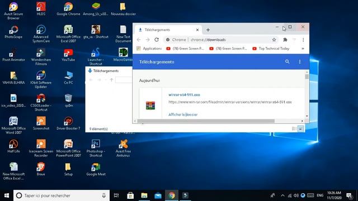This screenshot has height=201, width=358.
Task: Go forward in Chrome
Action: [x=148, y=40]
